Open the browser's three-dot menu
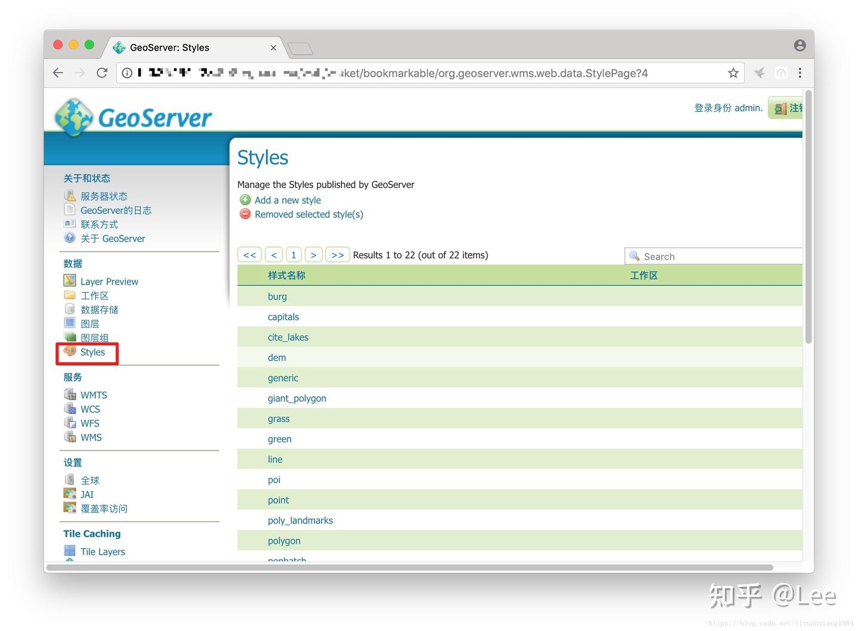Screen dimensions: 858x631 click(800, 73)
